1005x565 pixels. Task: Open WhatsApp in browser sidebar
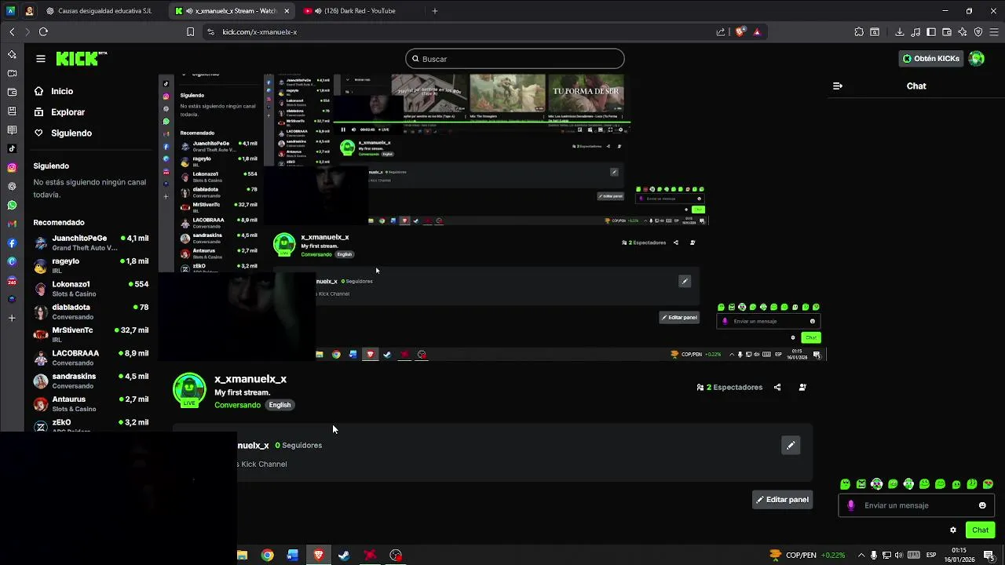[x=12, y=205]
